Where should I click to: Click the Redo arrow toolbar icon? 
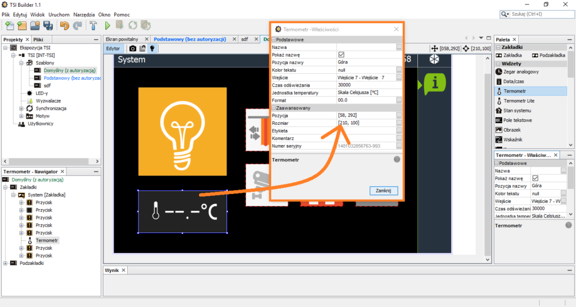[x=77, y=25]
